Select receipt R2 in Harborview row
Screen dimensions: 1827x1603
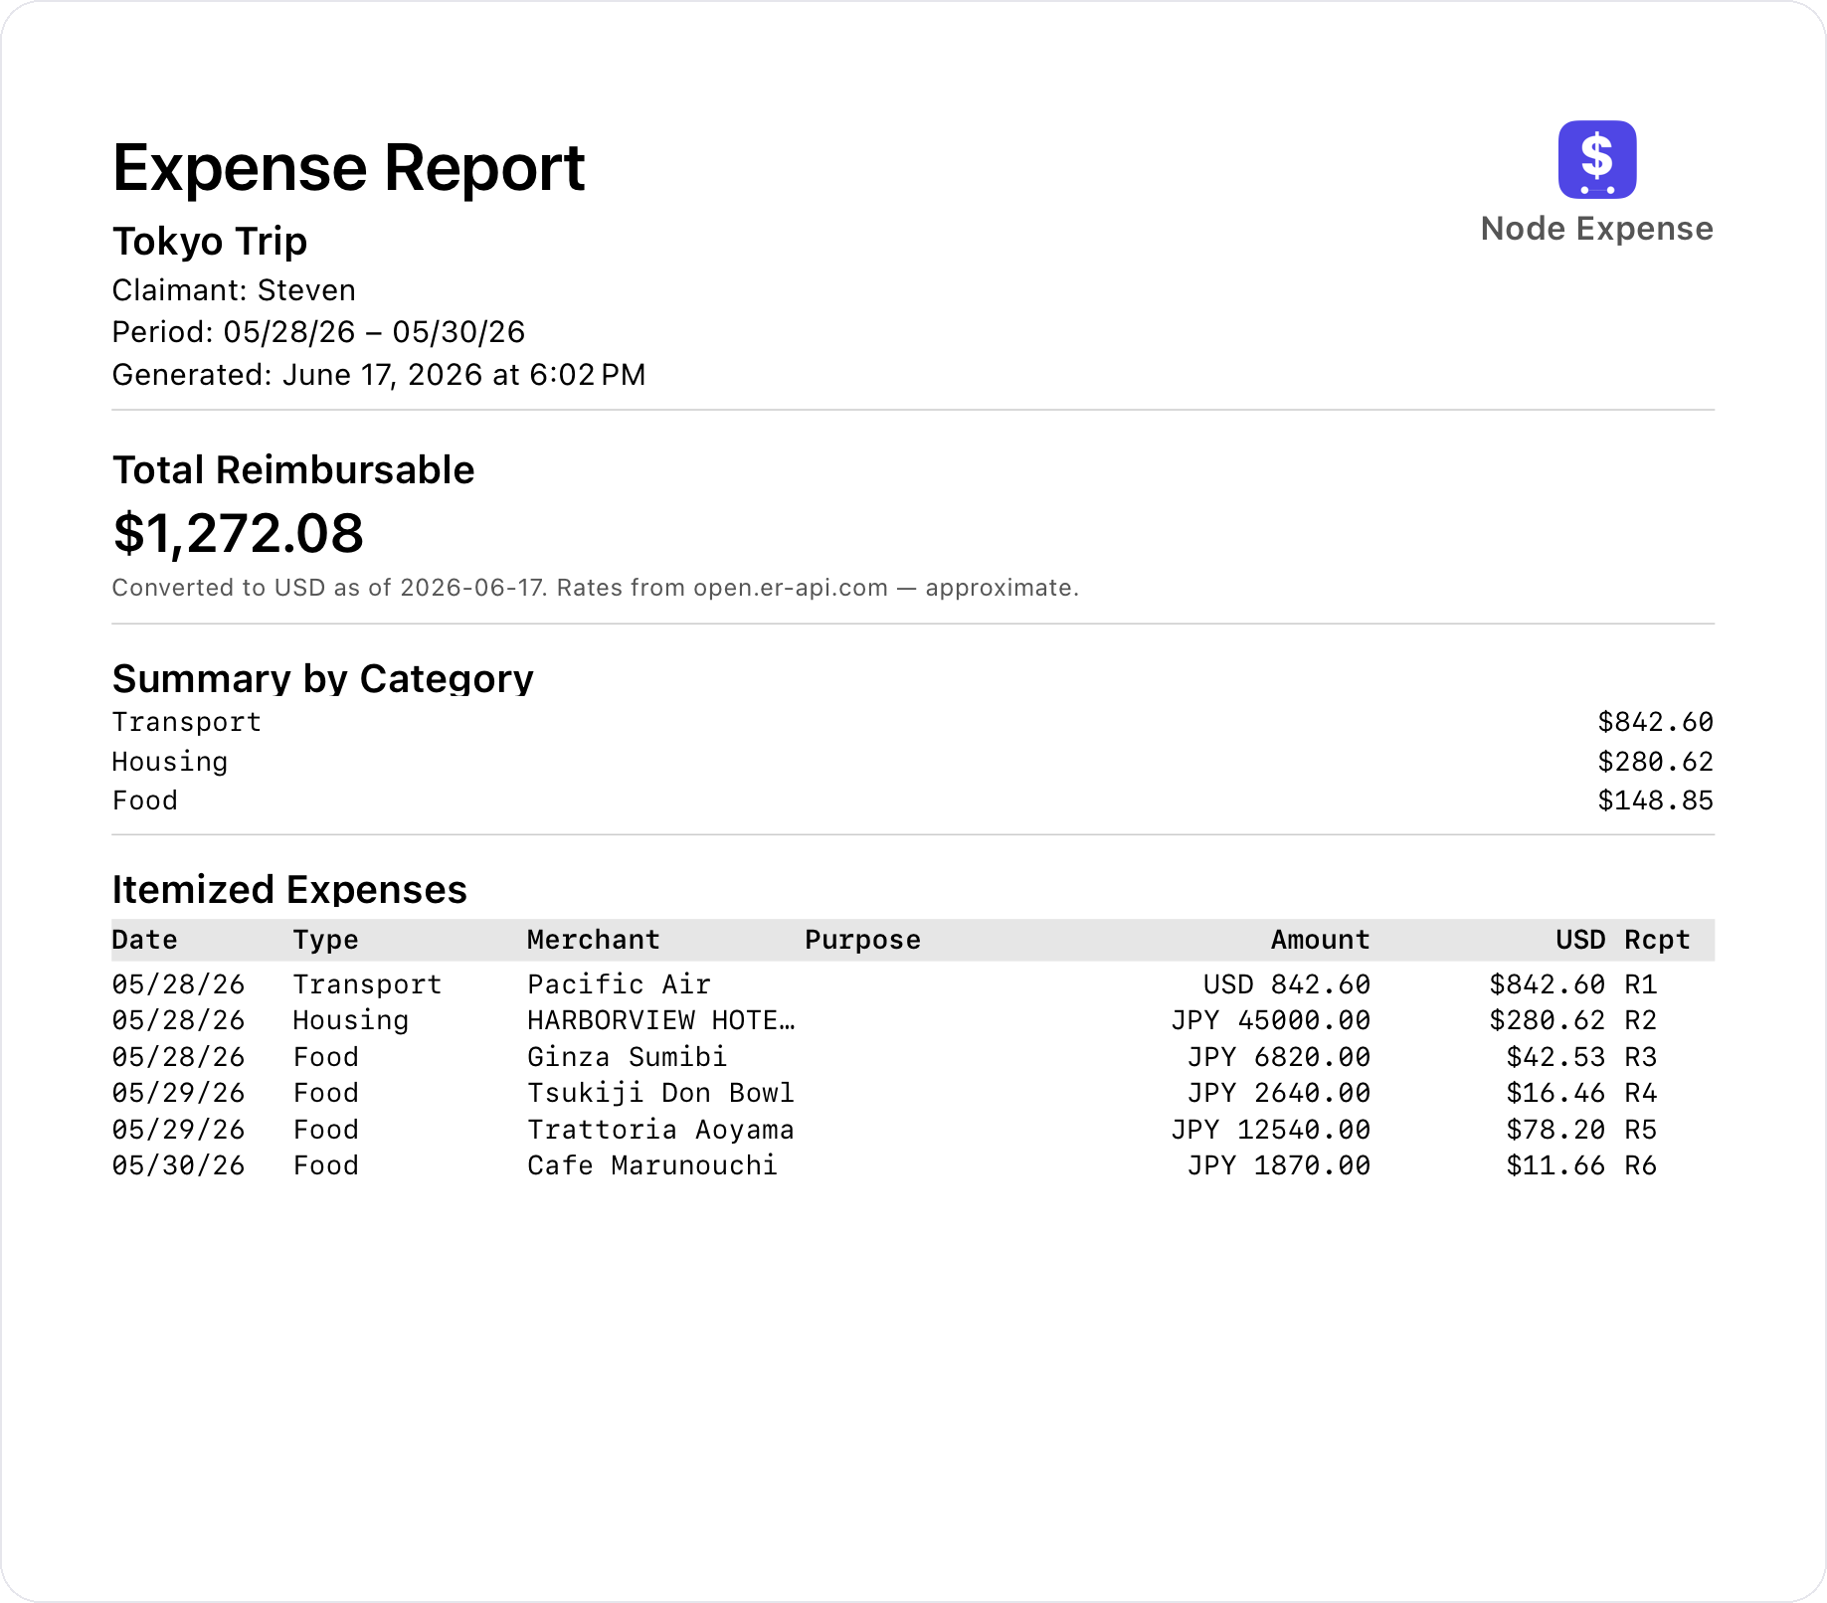[1641, 1020]
